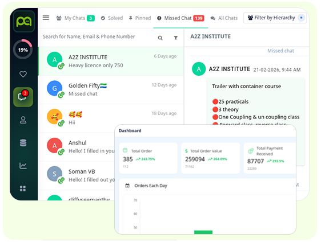Image resolution: width=321 pixels, height=242 pixels.
Task: Click Filter by Hierarchy button
Action: (x=275, y=18)
